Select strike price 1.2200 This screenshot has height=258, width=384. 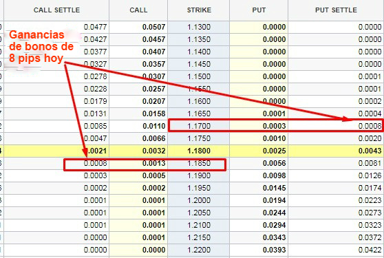pyautogui.click(x=199, y=250)
